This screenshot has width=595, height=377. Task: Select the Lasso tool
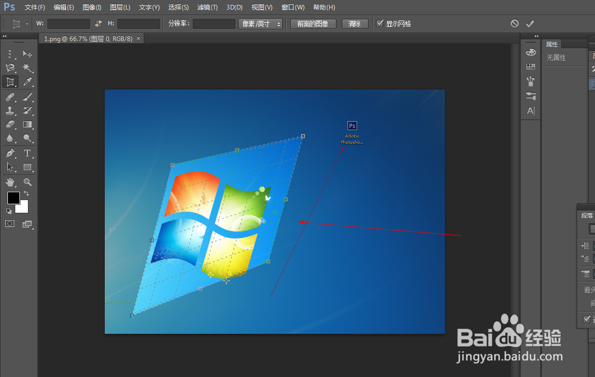click(10, 68)
